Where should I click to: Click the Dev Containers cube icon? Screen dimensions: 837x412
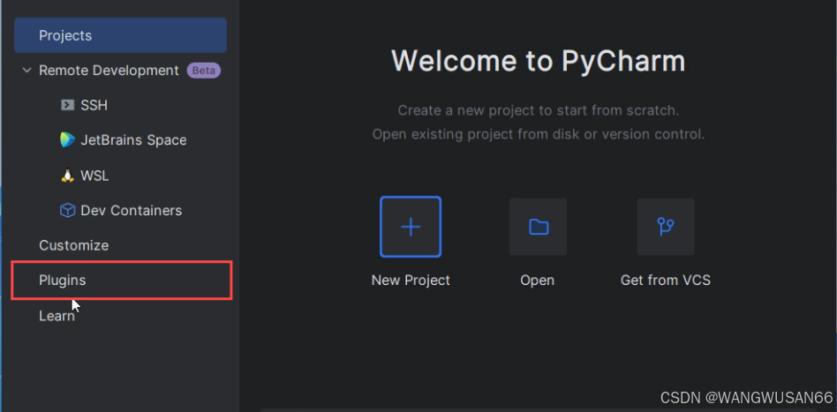coord(67,211)
